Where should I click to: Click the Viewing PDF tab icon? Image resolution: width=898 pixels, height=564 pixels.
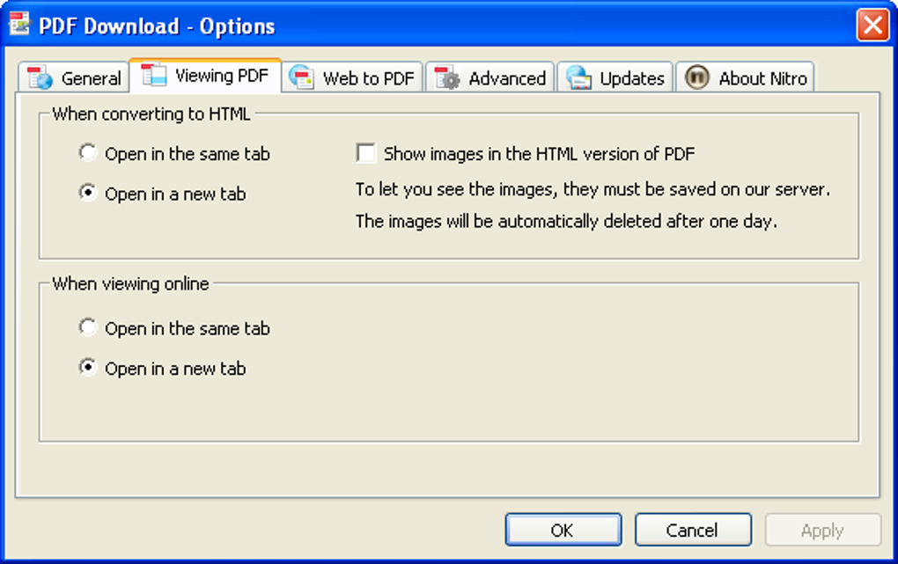(x=154, y=75)
